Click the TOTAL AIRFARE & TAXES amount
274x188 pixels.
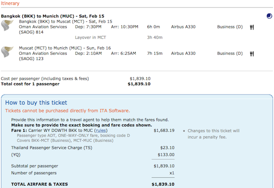point(163,184)
